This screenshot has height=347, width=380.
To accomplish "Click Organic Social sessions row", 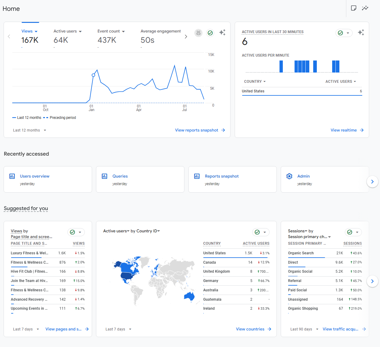I will click(x=325, y=271).
